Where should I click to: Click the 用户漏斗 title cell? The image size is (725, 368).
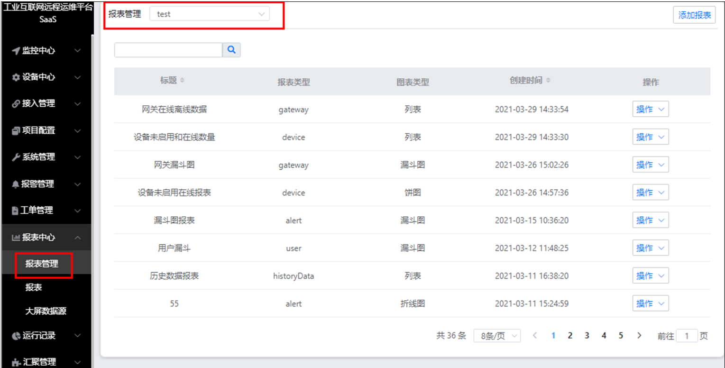tap(174, 248)
